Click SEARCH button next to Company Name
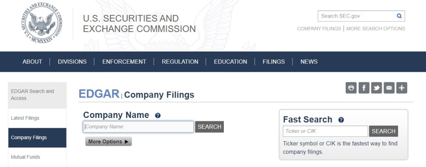426x167 pixels. click(x=209, y=127)
